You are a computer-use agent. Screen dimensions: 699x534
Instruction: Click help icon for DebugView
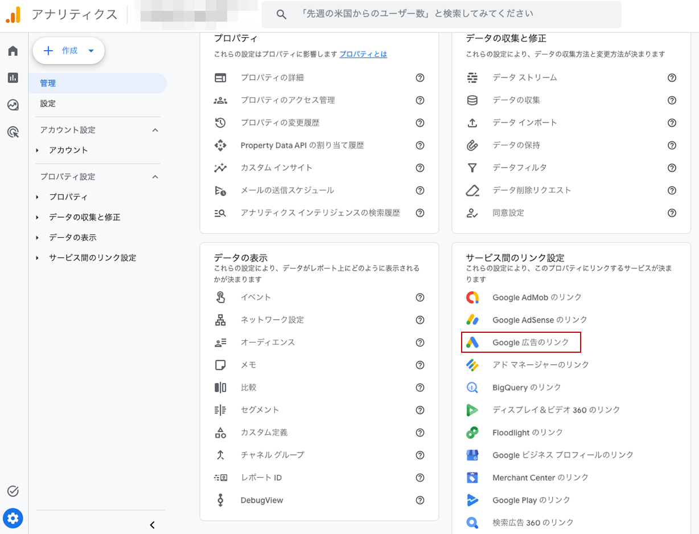(420, 500)
